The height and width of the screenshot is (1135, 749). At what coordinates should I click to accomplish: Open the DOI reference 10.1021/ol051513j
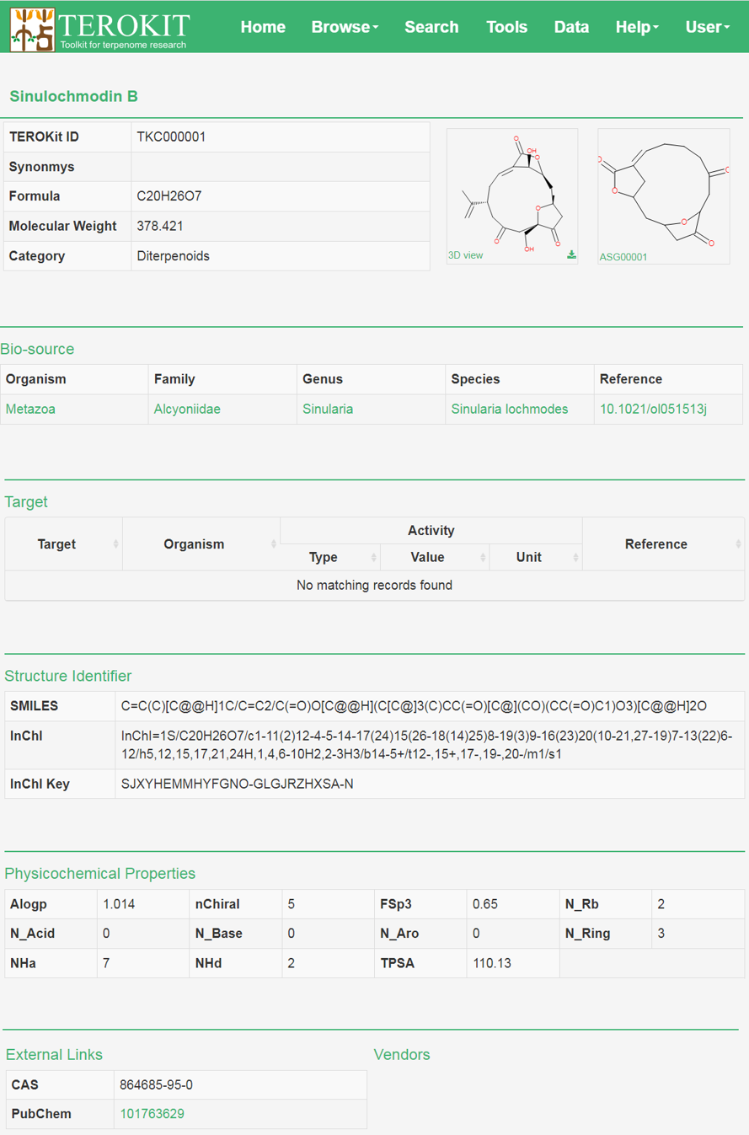[653, 410]
